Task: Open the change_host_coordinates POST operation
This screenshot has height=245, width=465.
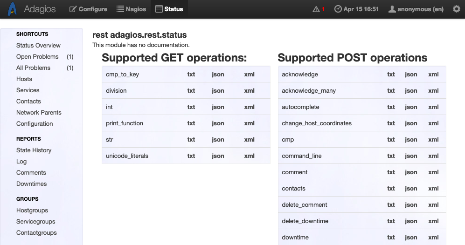Action: point(317,123)
